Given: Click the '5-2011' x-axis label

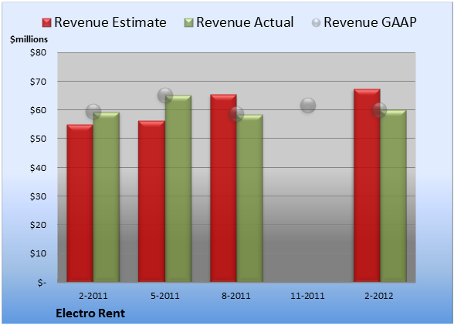Looking at the screenshot, I should coord(165,296).
